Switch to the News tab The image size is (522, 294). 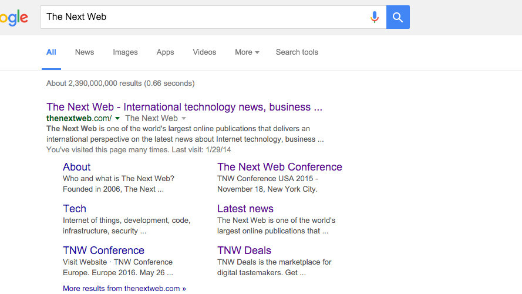pyautogui.click(x=85, y=52)
